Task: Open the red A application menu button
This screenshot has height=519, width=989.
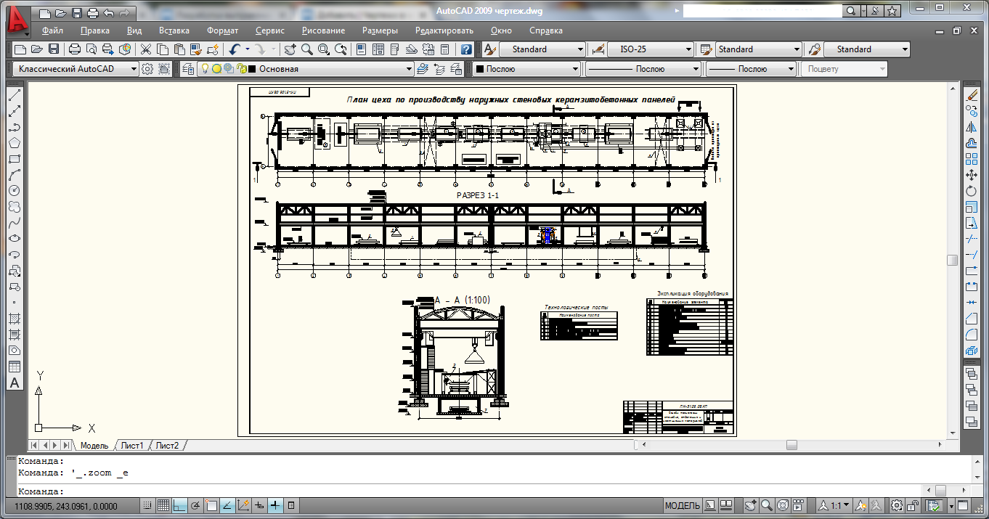Action: (16, 23)
